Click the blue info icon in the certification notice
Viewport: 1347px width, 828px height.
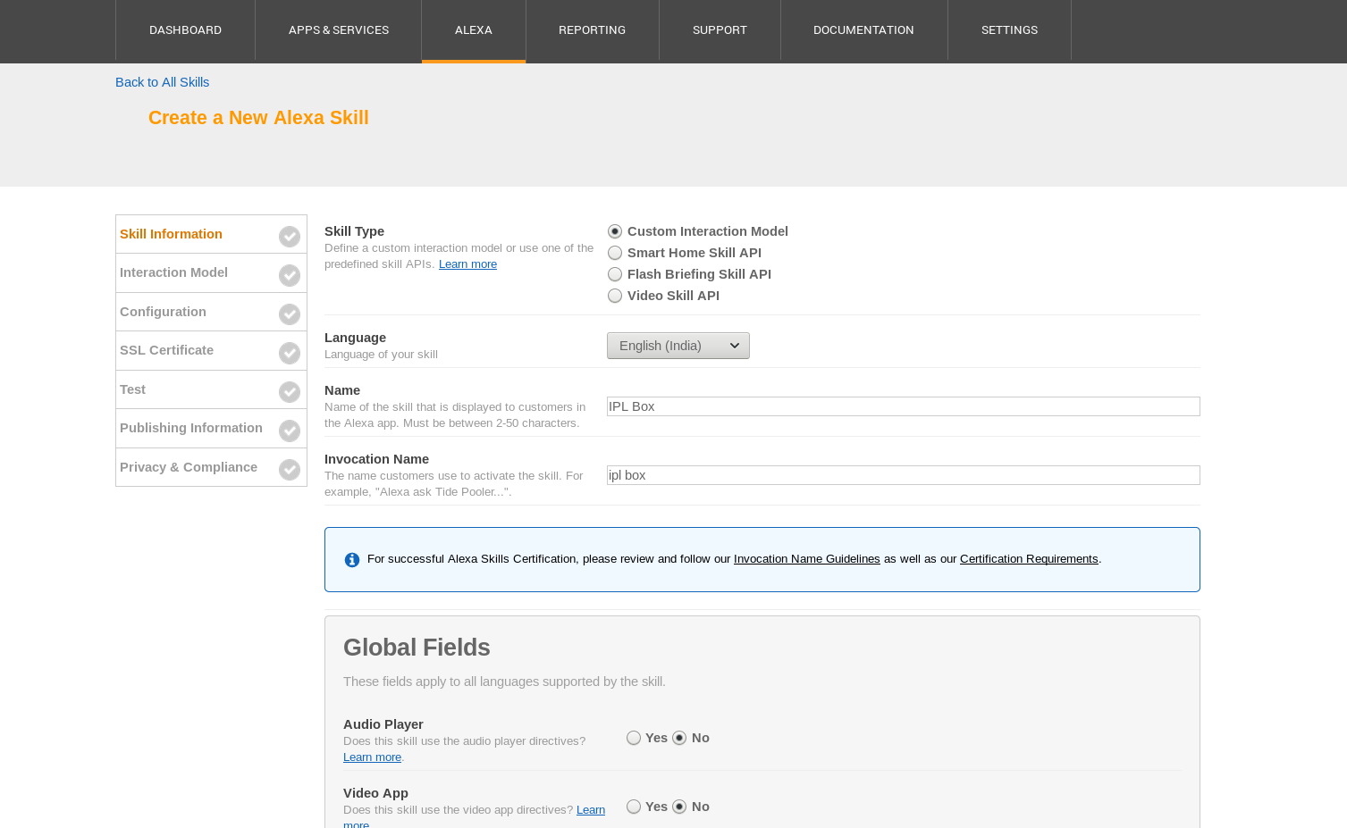point(352,560)
